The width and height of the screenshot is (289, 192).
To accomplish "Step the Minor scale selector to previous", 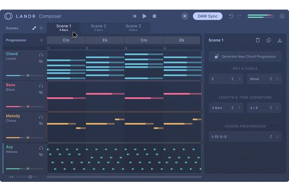I will tap(271, 79).
